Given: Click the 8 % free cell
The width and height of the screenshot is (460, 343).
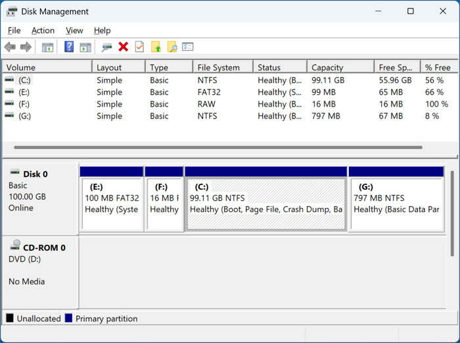Looking at the screenshot, I should pos(432,116).
